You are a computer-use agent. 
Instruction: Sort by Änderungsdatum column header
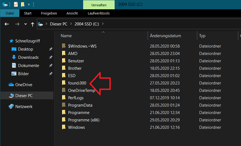[165, 36]
